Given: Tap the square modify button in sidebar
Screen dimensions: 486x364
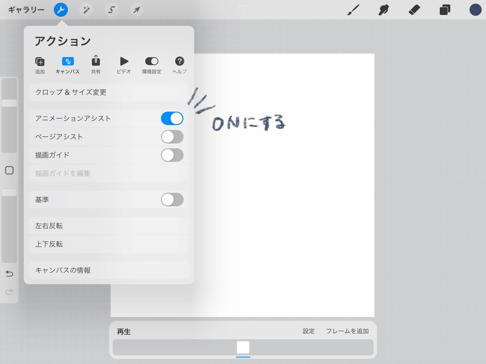Looking at the screenshot, I should point(9,170).
